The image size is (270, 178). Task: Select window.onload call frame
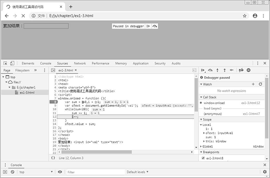[x=232, y=103]
